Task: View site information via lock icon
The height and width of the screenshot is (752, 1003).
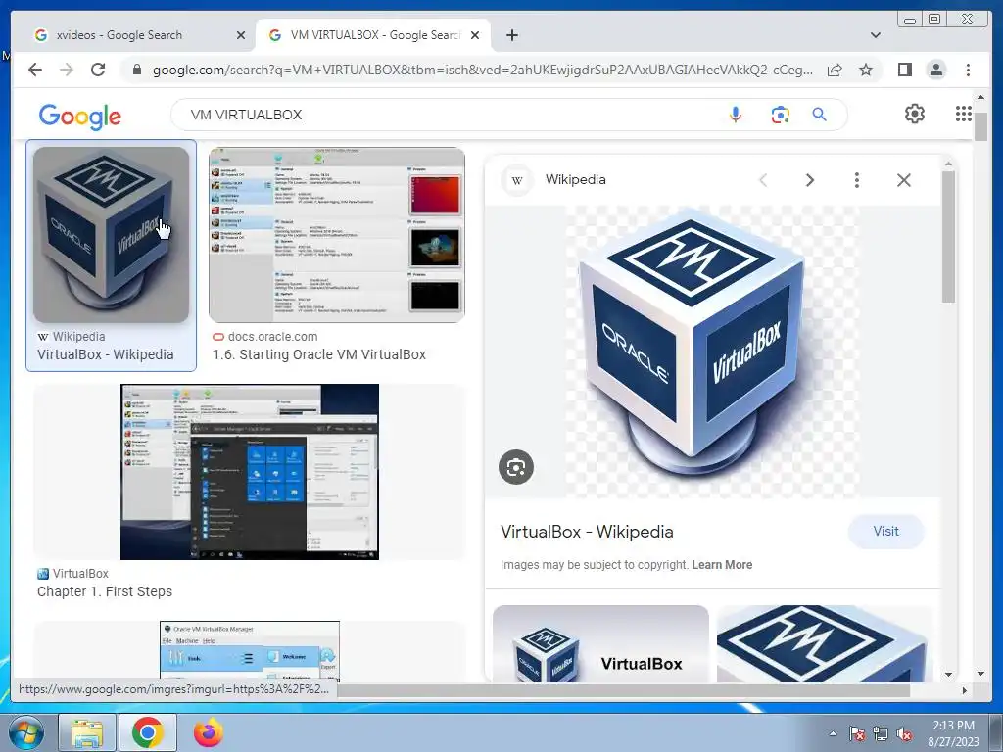Action: (137, 70)
